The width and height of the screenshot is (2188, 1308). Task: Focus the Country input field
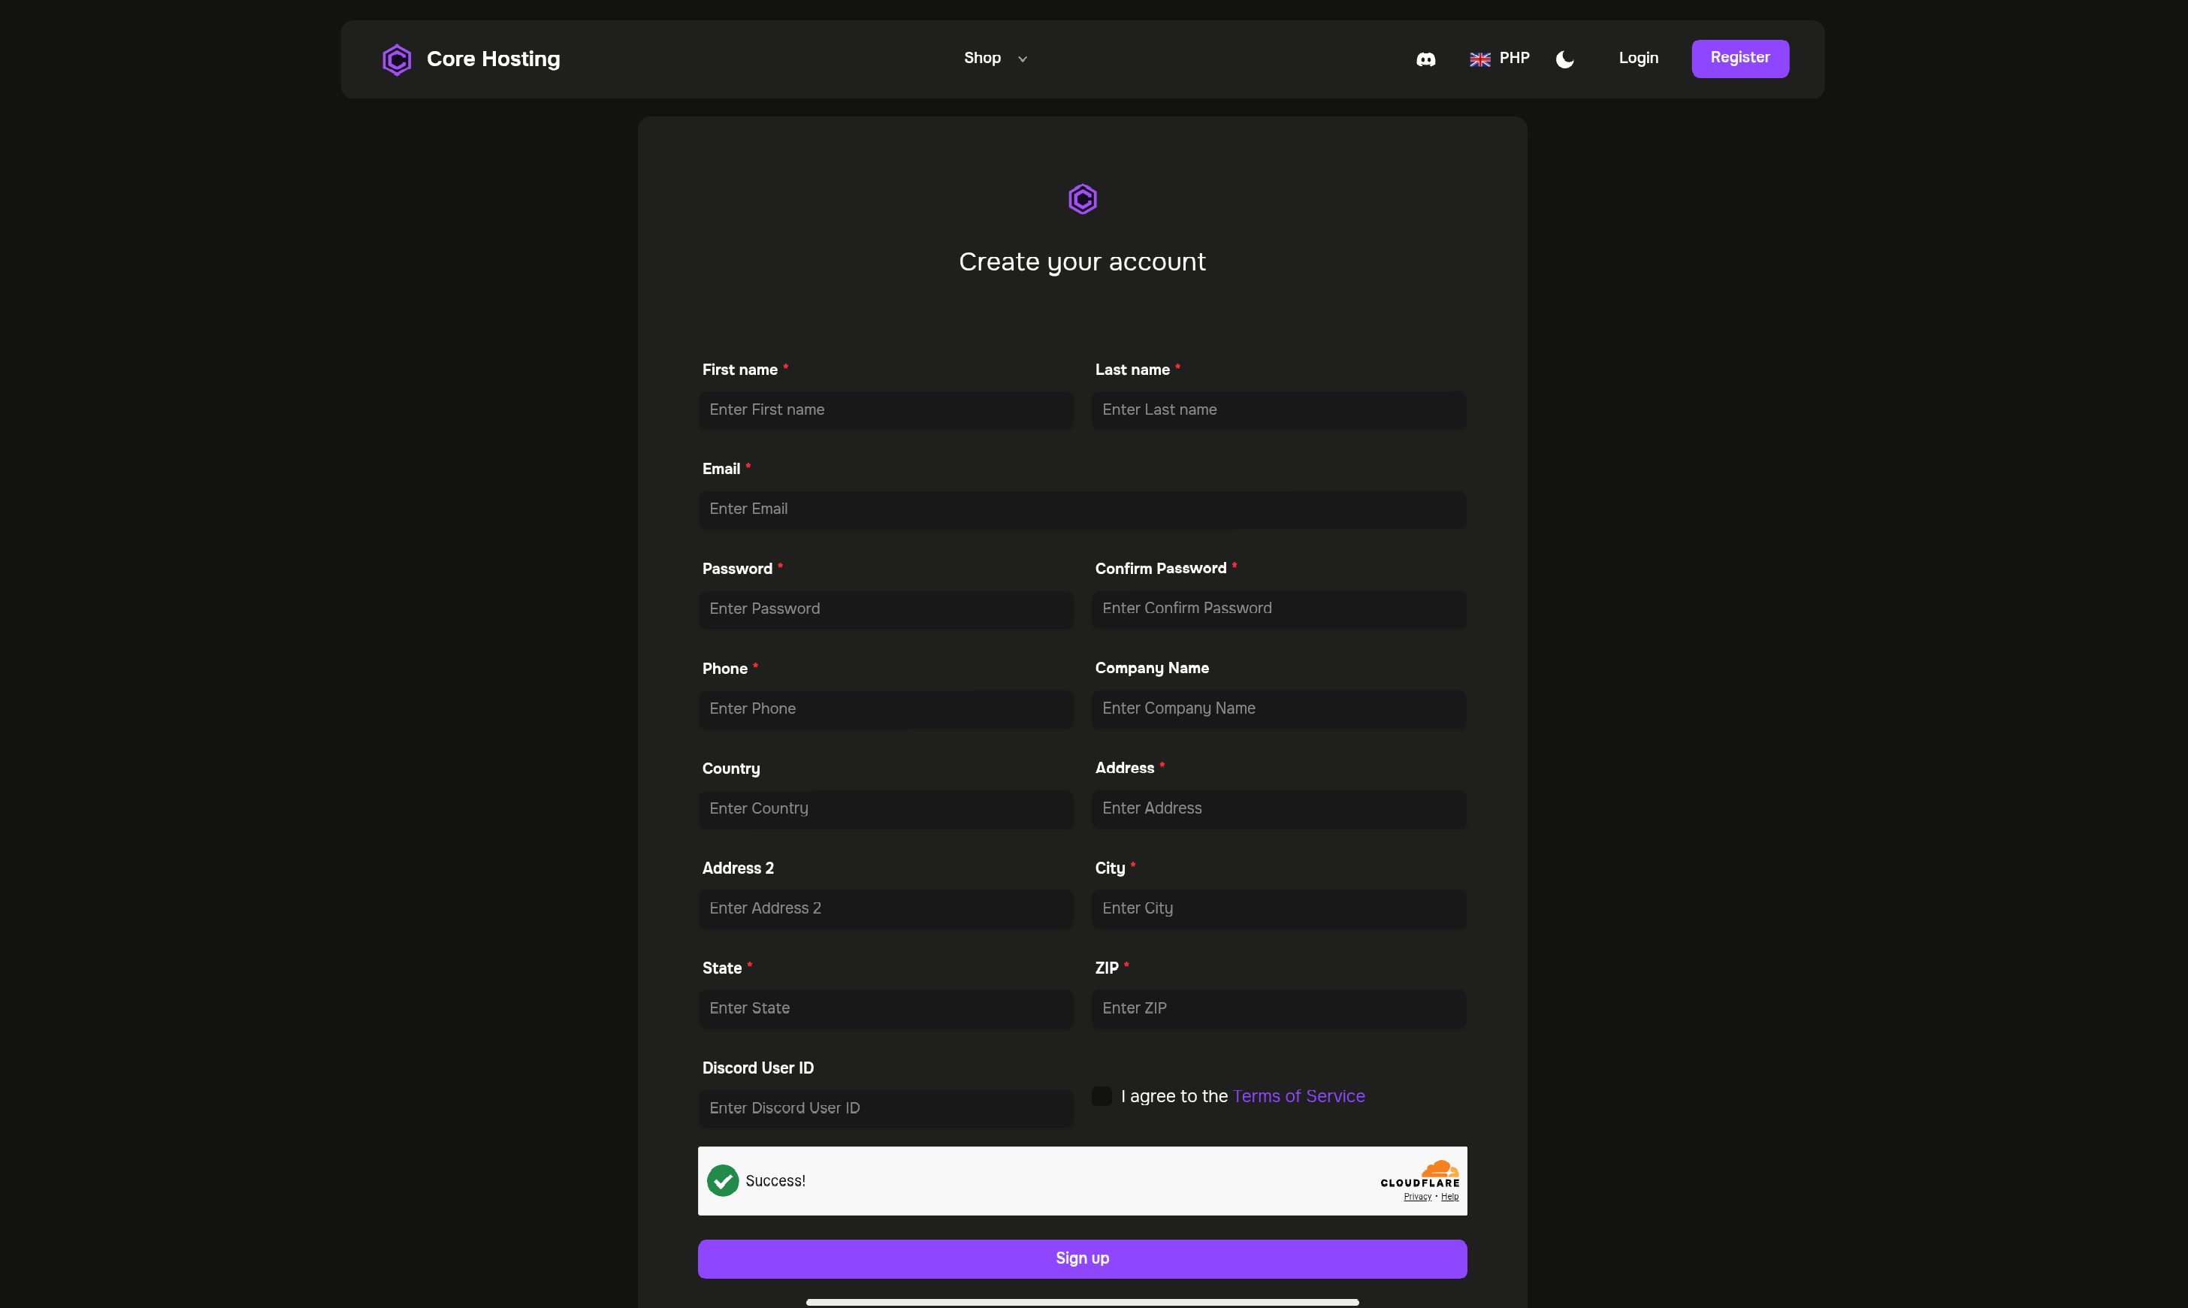coord(886,808)
